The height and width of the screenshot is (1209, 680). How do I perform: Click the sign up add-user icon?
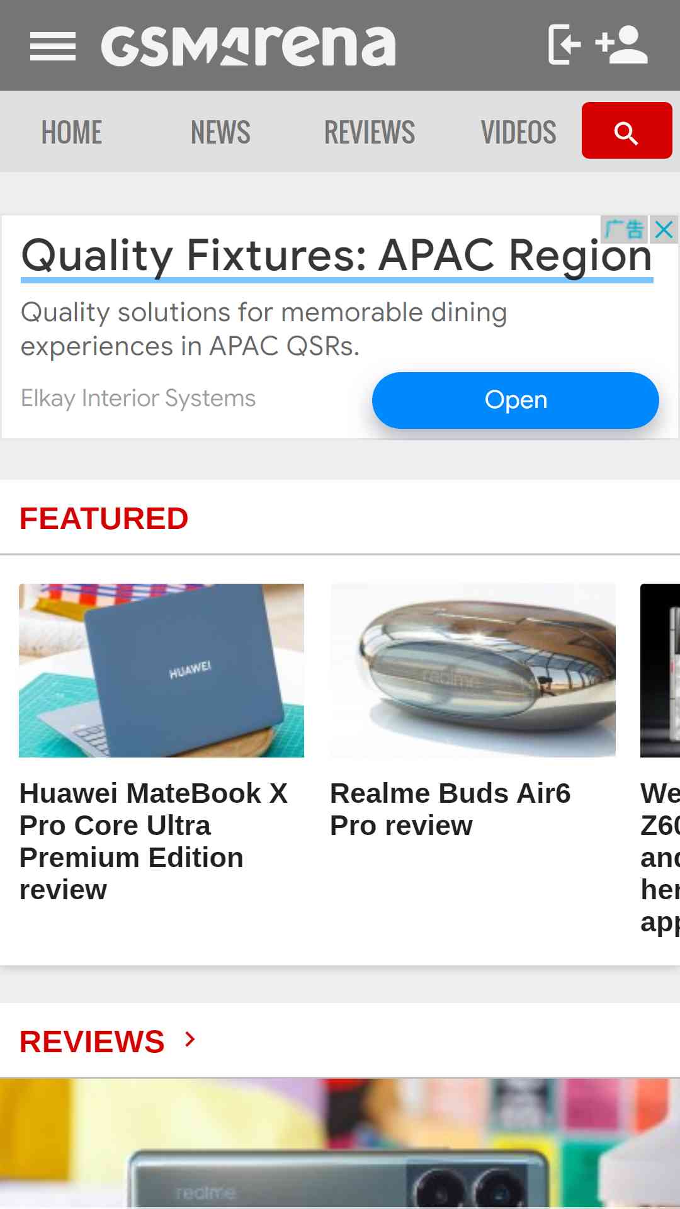(x=621, y=45)
